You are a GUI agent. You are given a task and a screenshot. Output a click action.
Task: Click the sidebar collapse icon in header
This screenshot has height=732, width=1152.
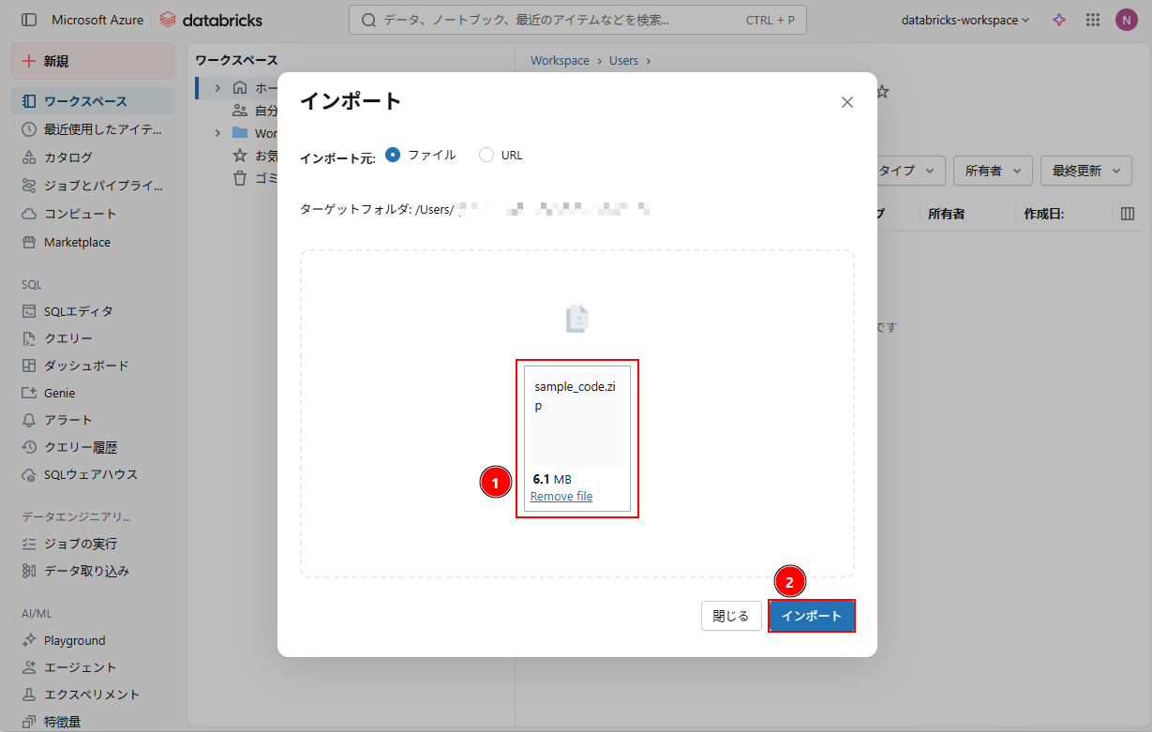[x=29, y=20]
